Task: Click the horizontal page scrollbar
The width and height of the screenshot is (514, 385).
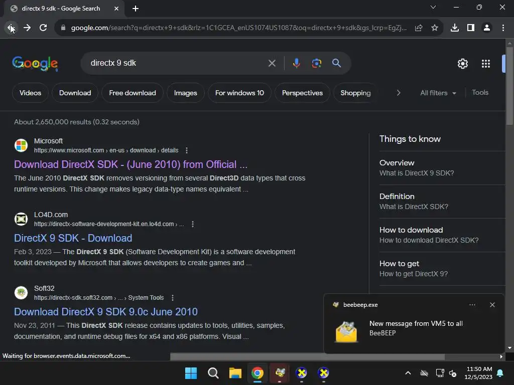Action: pyautogui.click(x=307, y=356)
